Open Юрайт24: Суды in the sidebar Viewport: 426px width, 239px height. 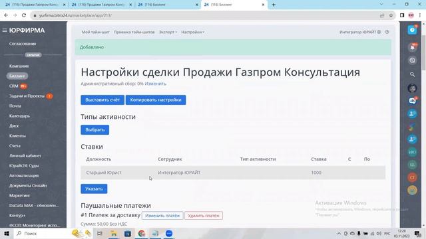pyautogui.click(x=24, y=165)
